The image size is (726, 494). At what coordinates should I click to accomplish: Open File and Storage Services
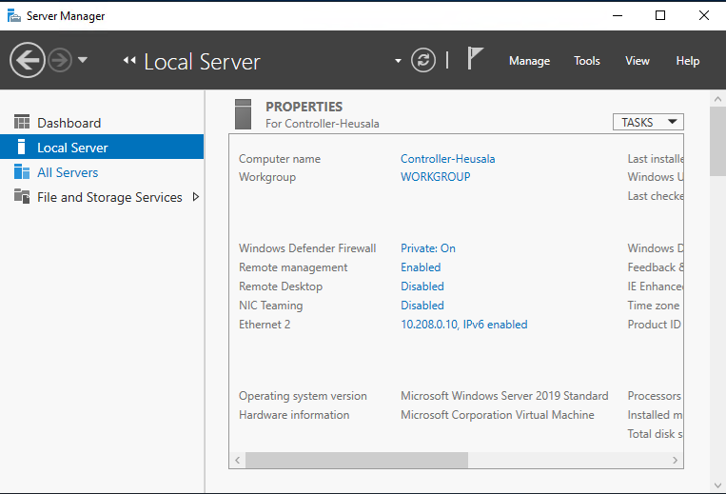(x=102, y=197)
